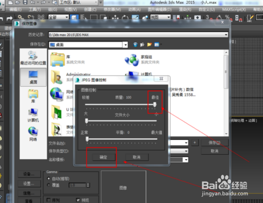Click the 取消 button below 保存(S)
Screen dimensions: 263x203
(x=215, y=151)
